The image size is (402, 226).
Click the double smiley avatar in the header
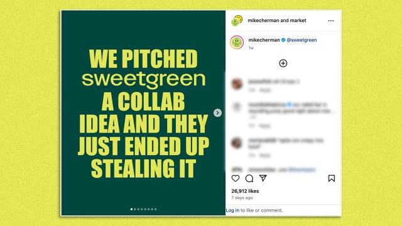click(237, 21)
